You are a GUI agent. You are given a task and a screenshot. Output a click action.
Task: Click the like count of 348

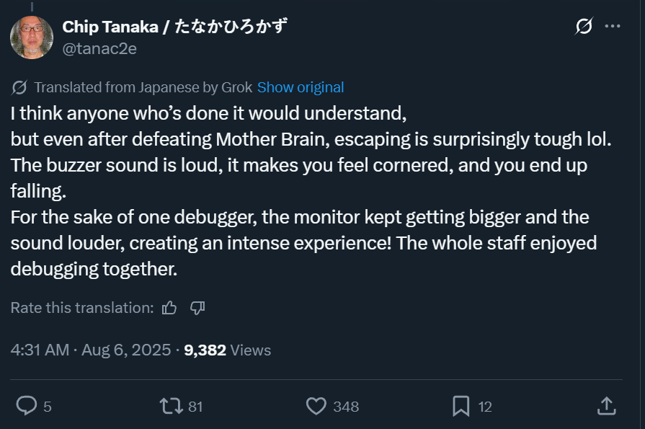point(346,407)
